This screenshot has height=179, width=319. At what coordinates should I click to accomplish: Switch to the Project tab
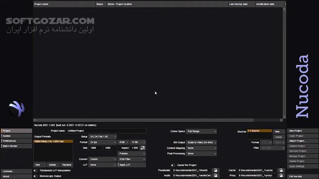click(x=16, y=131)
